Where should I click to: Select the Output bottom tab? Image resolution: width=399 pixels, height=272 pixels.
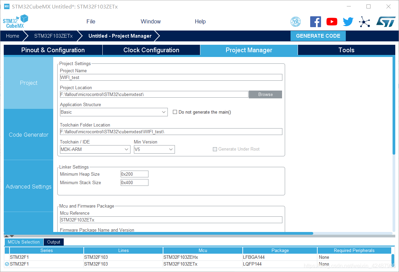54,242
